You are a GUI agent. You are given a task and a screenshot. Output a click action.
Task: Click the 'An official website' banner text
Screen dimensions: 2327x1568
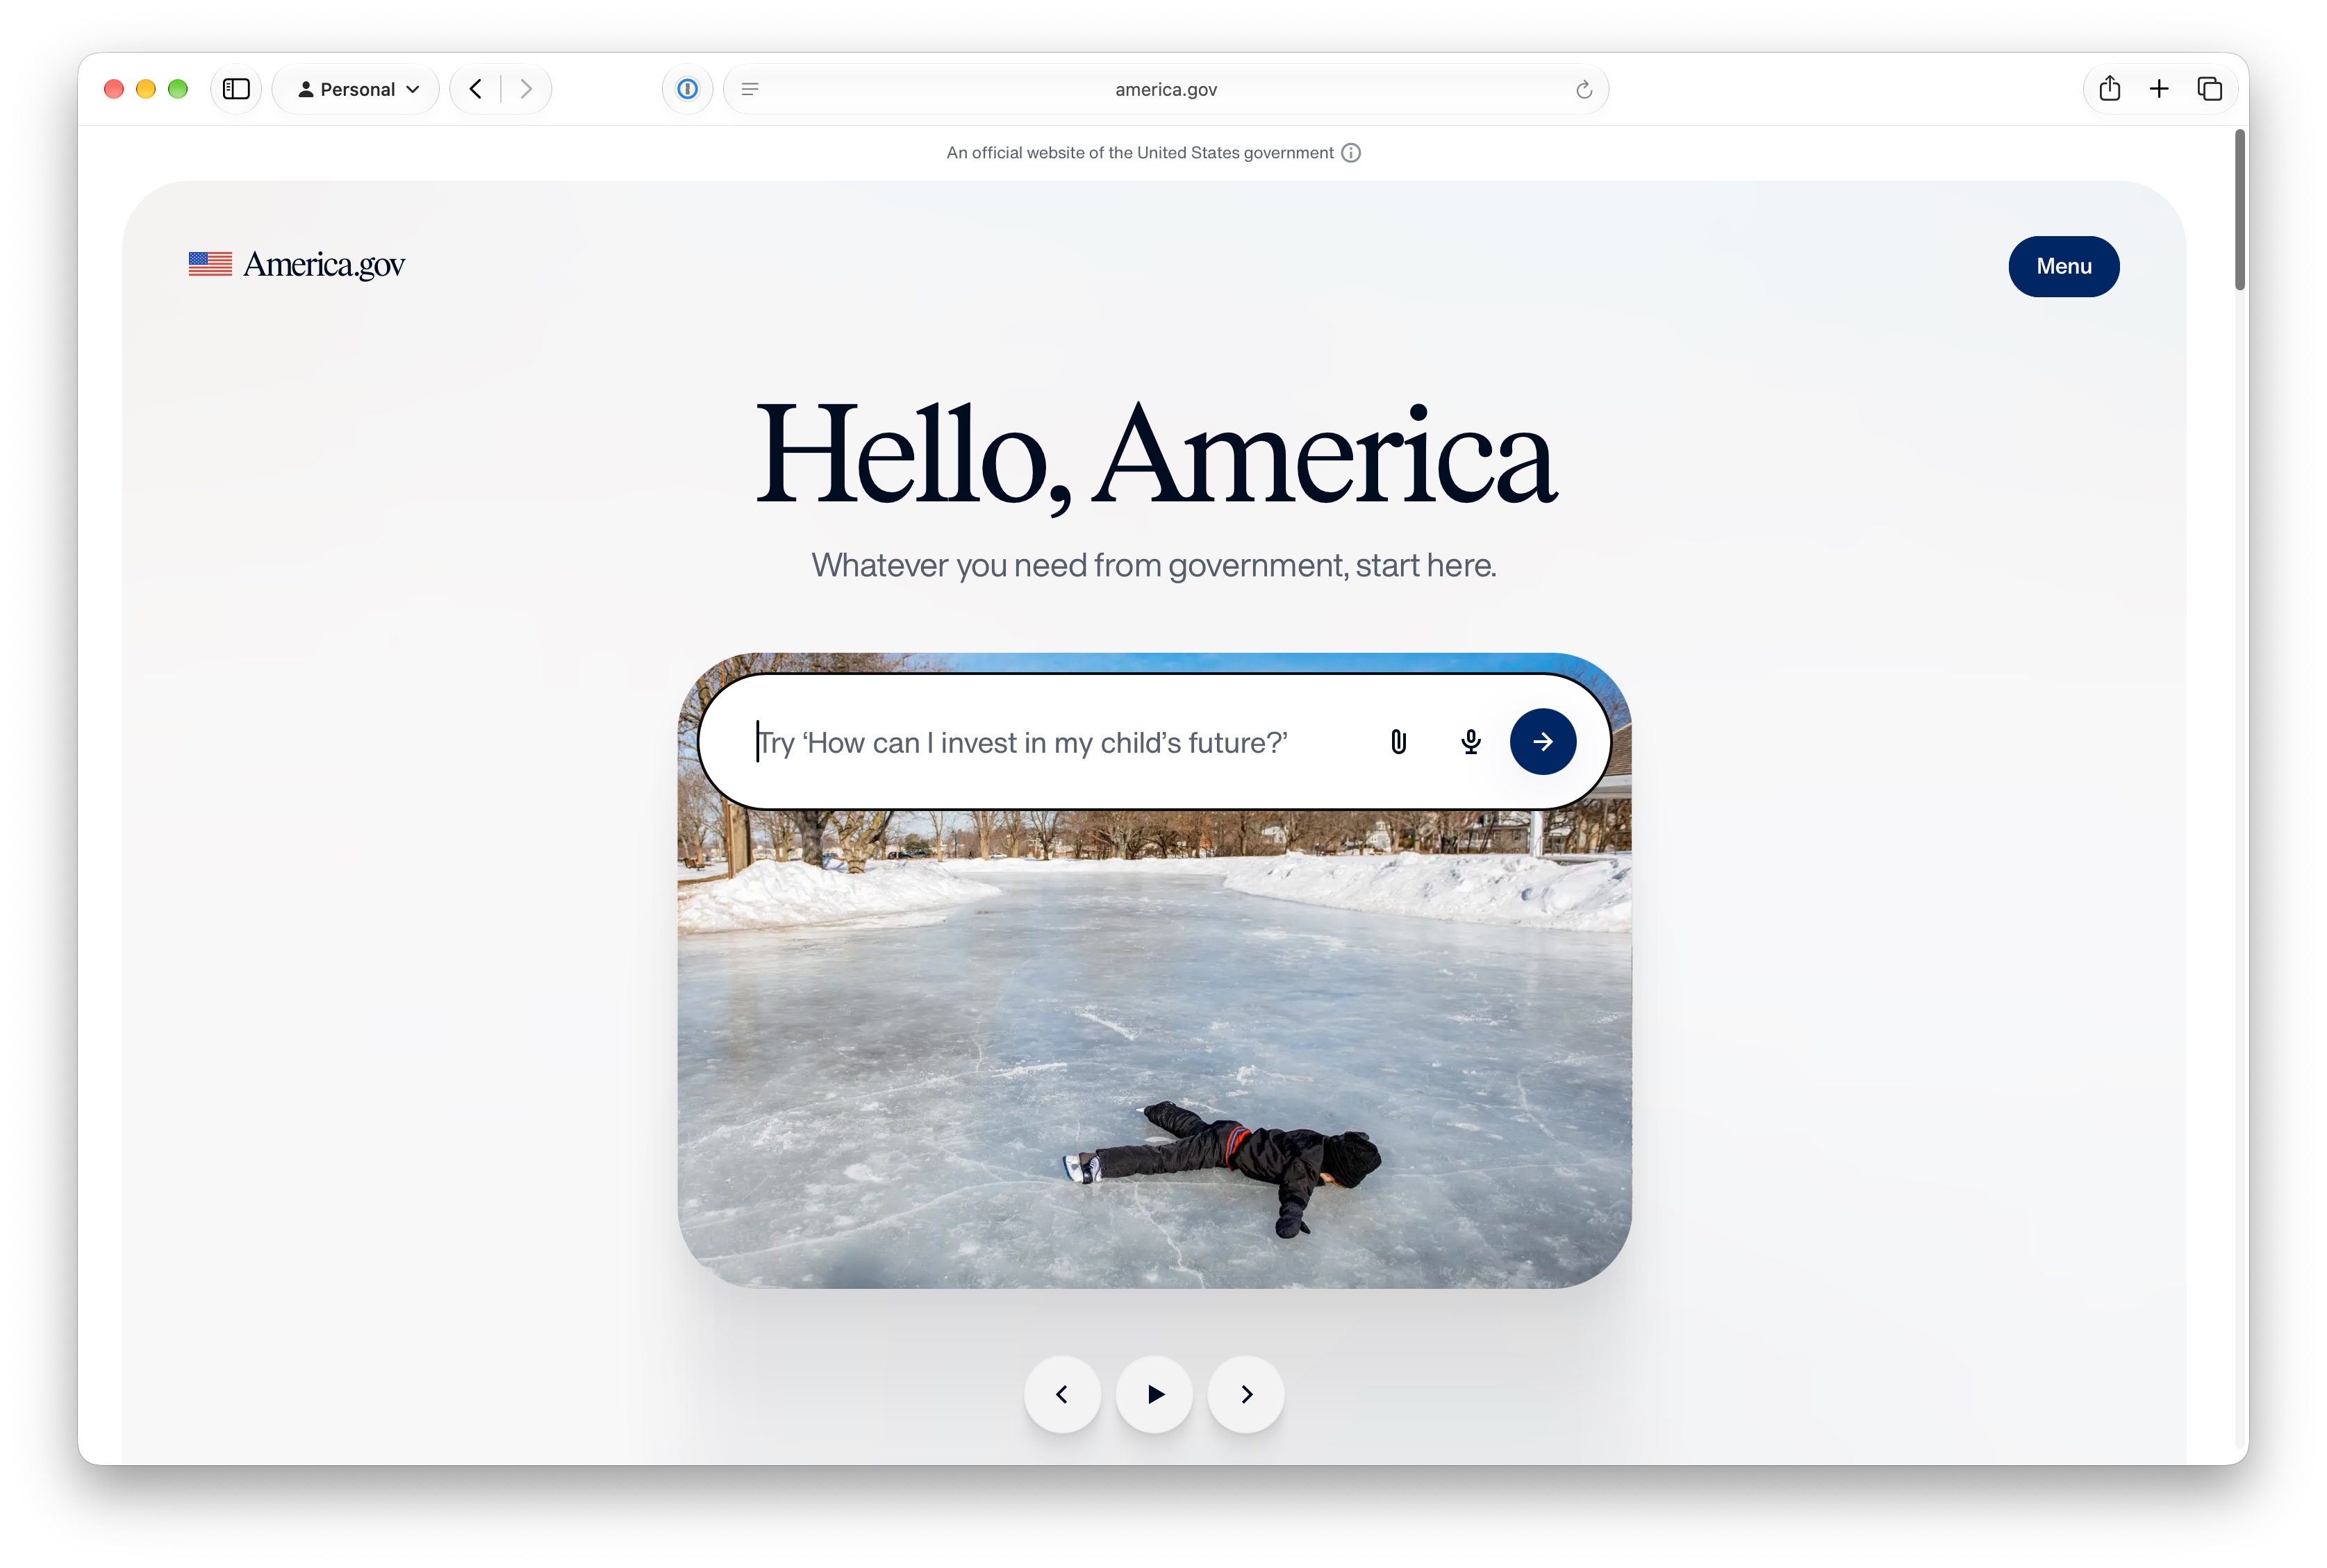[x=1140, y=153]
